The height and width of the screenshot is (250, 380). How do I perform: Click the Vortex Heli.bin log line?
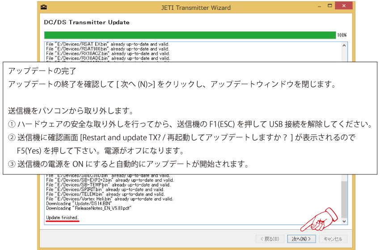tap(110, 199)
